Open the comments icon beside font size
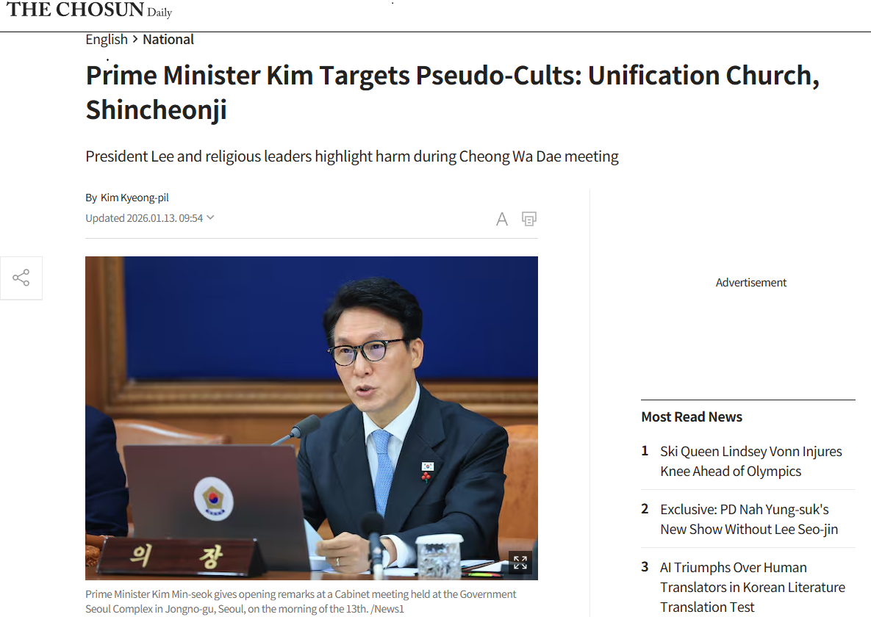This screenshot has height=617, width=871. click(x=528, y=220)
